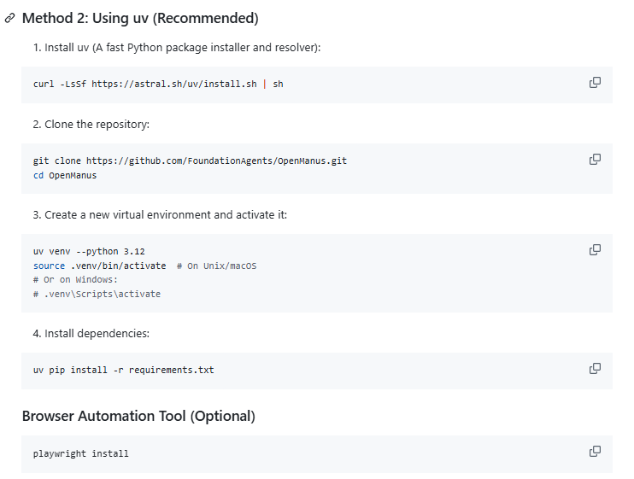Click the git clone OpenManus.git line

(x=190, y=161)
